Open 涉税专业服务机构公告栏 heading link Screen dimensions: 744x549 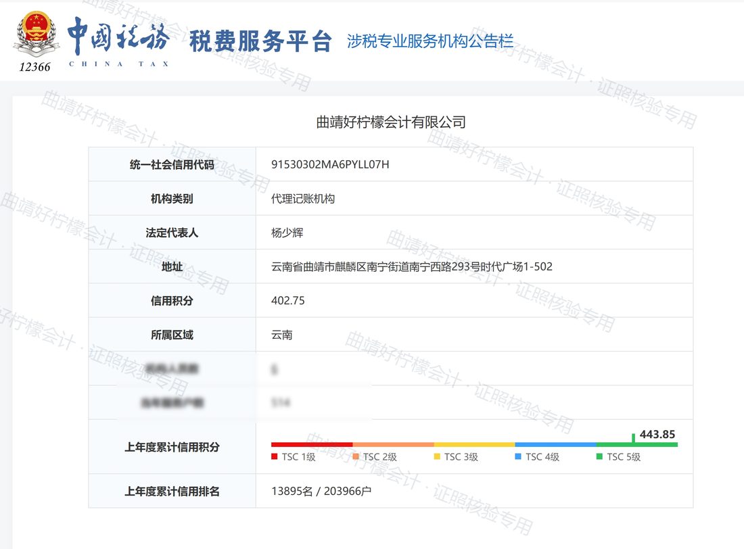(430, 41)
